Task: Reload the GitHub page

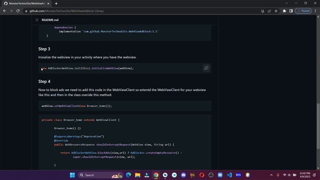Action: pos(18,11)
